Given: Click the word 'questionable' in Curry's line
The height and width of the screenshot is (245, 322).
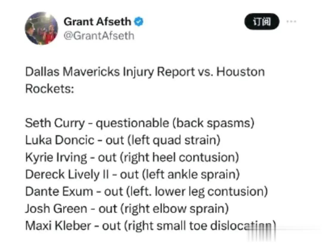Looking at the screenshot, I should pyautogui.click(x=132, y=123).
